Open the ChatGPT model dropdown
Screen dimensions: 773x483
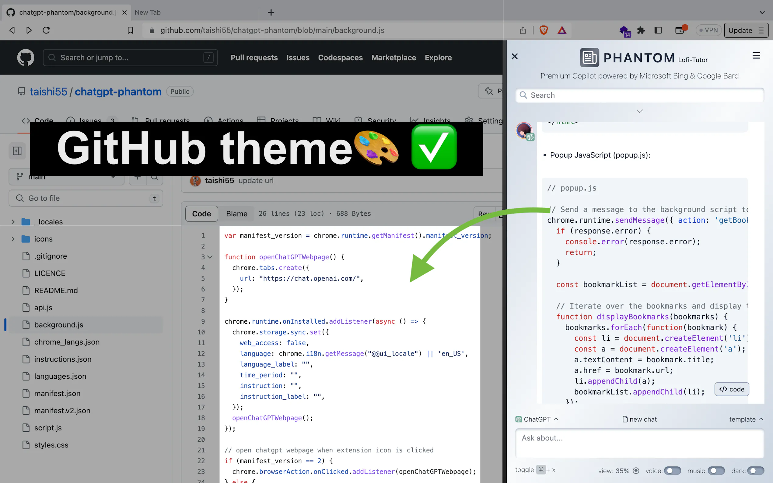coord(537,419)
